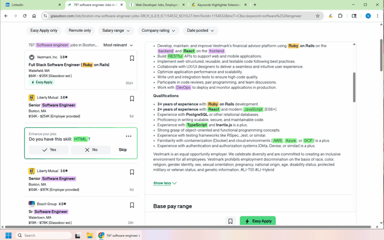Answer Yes to the HTML skill question
This screenshot has width=384, height=240.
(49, 150)
